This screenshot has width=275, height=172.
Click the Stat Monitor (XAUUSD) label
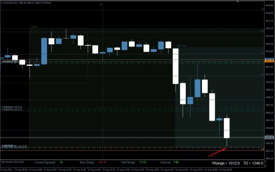click(12, 162)
